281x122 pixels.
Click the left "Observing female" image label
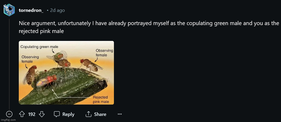pyautogui.click(x=30, y=59)
